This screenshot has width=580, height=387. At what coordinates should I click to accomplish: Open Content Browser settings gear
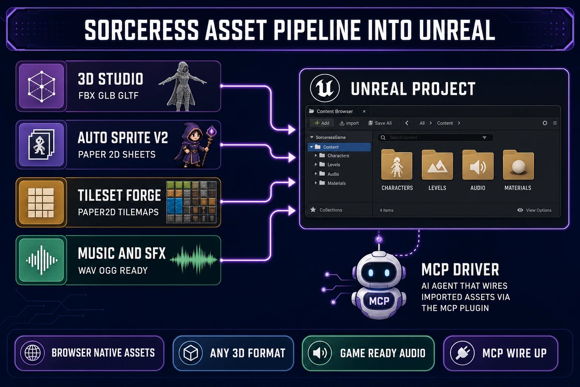545,123
